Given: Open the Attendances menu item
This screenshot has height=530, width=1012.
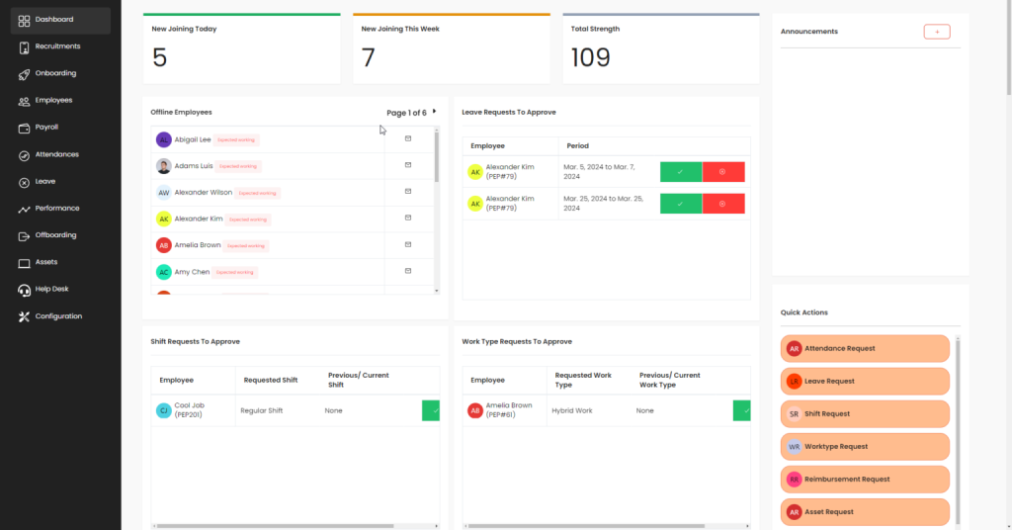Looking at the screenshot, I should [56, 154].
